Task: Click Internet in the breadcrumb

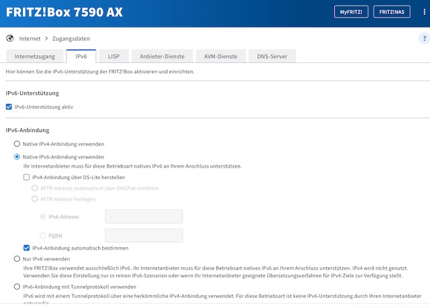Action: point(30,39)
